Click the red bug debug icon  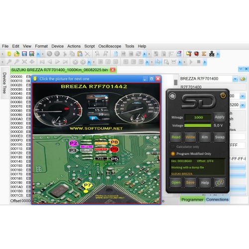pyautogui.click(x=197, y=54)
